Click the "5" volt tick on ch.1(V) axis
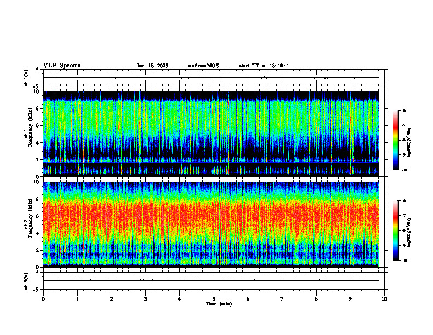The width and height of the screenshot is (433, 335). (x=37, y=70)
